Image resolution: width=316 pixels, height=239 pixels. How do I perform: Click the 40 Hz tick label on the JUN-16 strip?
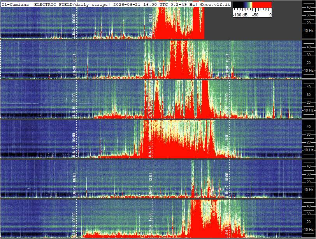pyautogui.click(x=309, y=206)
